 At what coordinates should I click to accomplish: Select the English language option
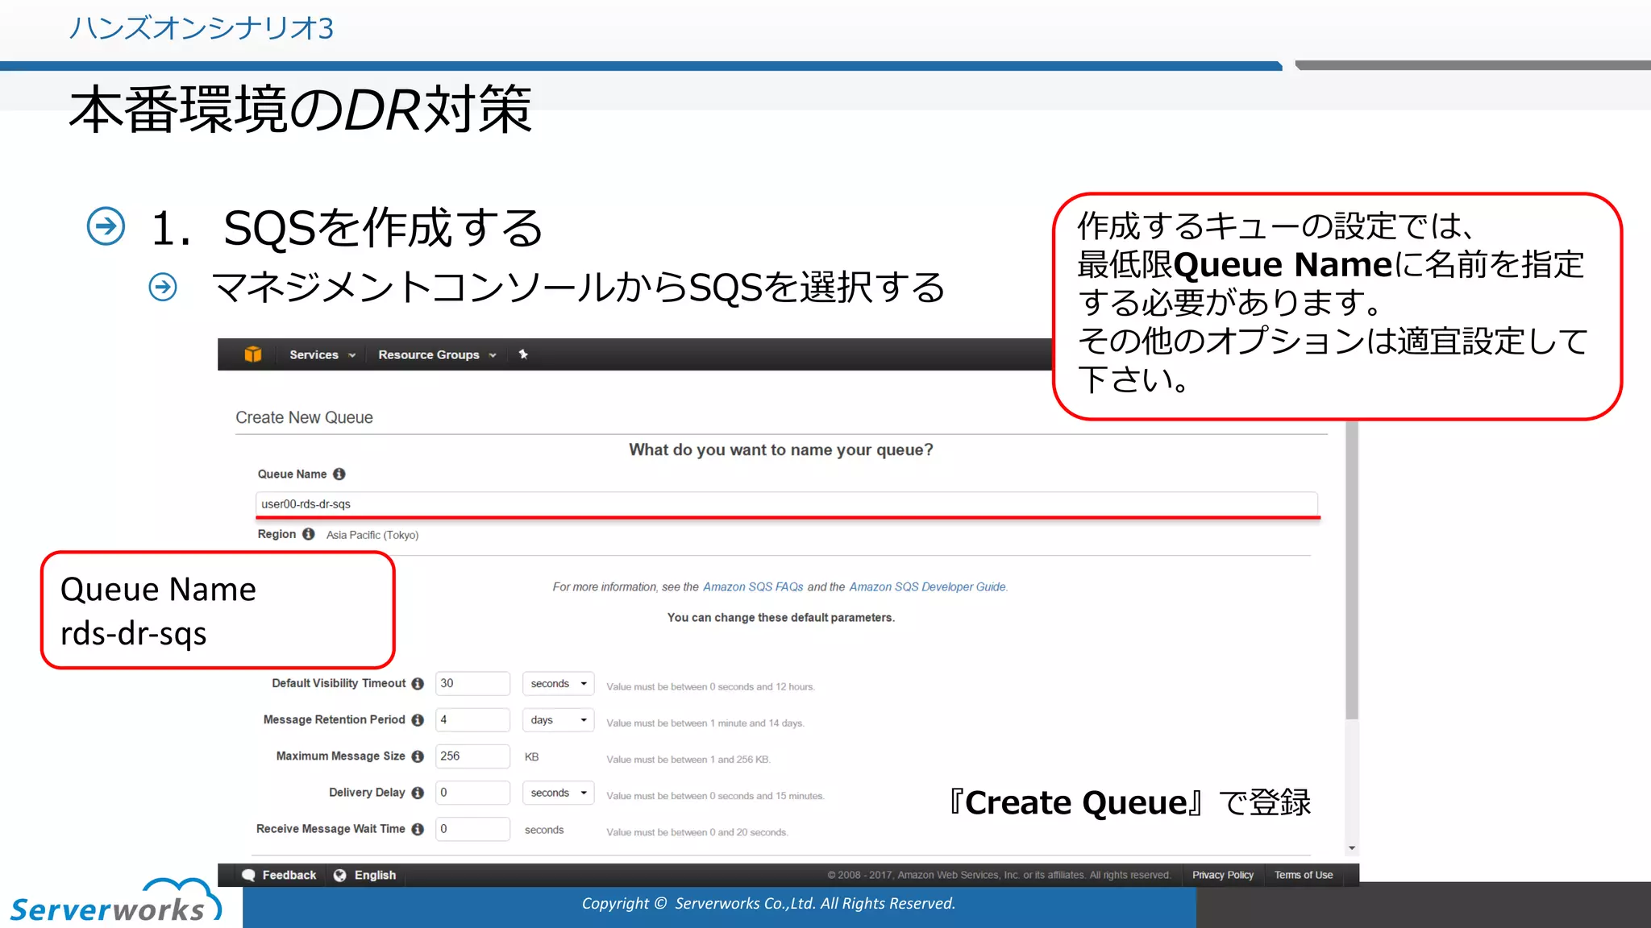pos(375,875)
